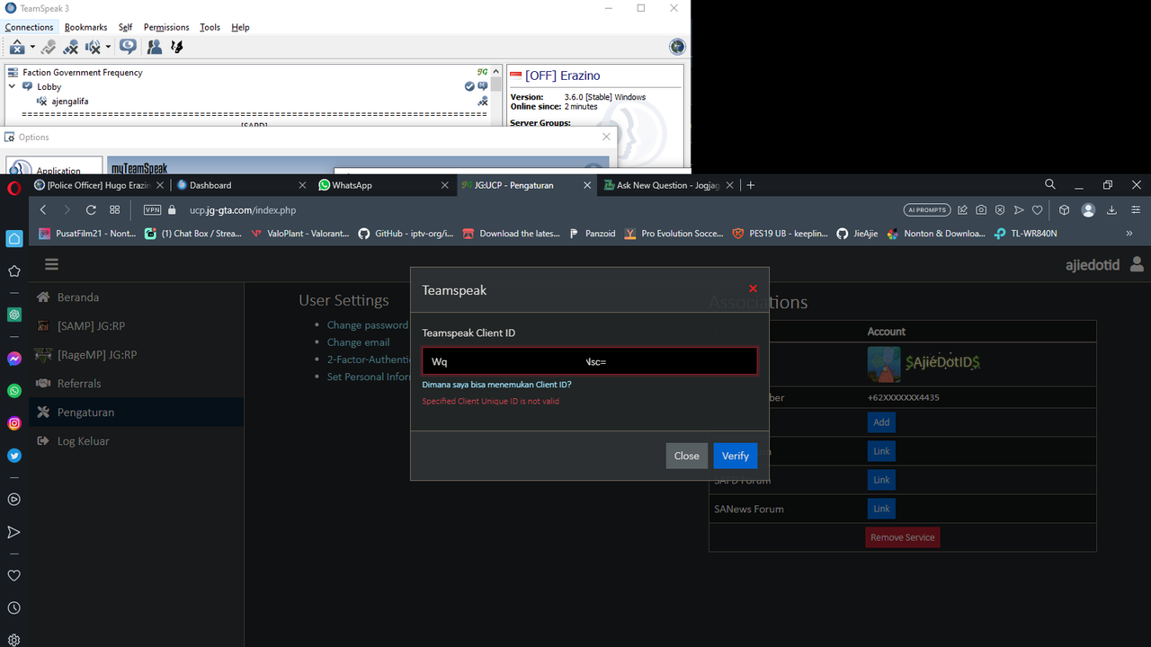Open the TL-WR840N bookmark
The width and height of the screenshot is (1151, 647).
pyautogui.click(x=1025, y=234)
